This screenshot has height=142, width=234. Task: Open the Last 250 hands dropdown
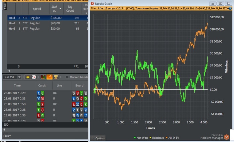click(x=19, y=77)
